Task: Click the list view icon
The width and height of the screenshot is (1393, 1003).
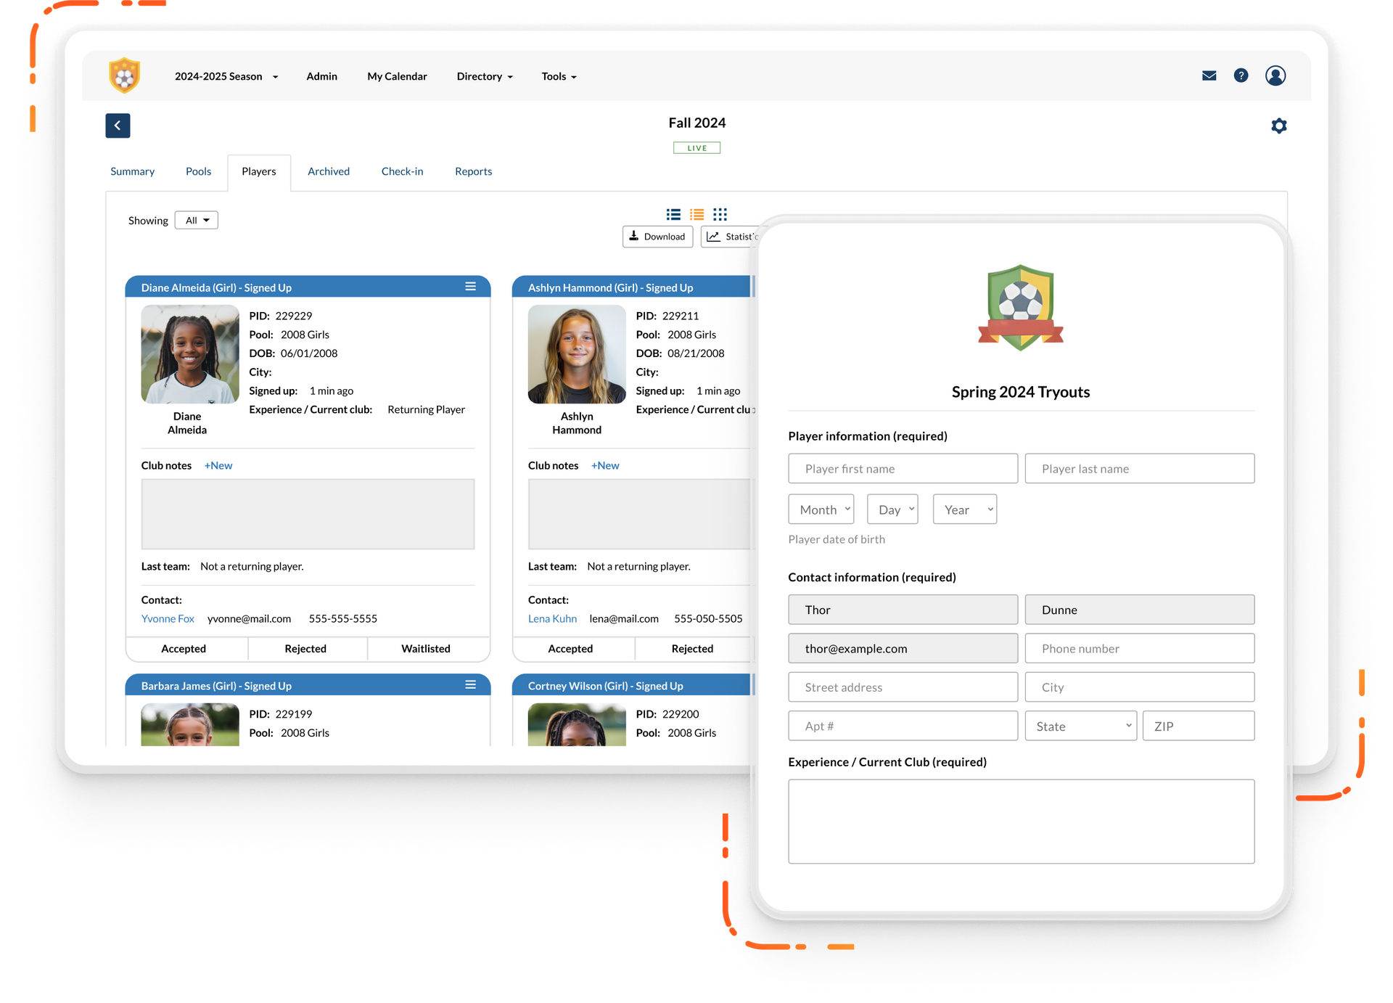Action: pyautogui.click(x=672, y=214)
